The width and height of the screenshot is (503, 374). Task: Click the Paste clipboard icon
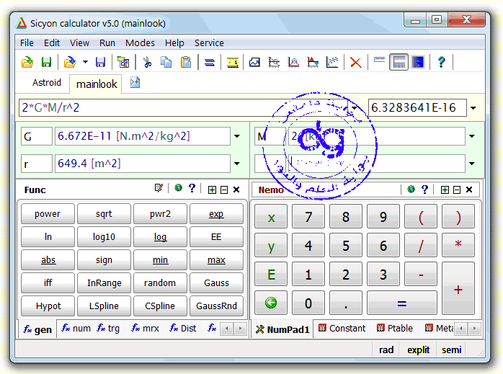point(186,62)
